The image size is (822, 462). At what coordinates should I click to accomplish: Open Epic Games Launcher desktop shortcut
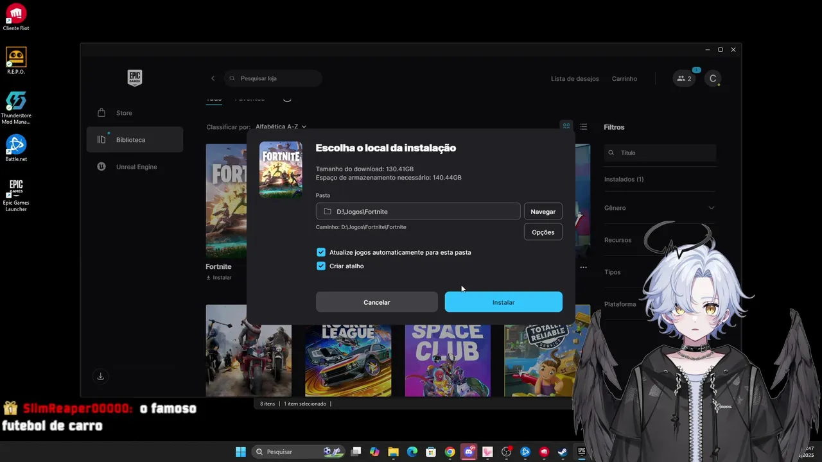(x=16, y=195)
